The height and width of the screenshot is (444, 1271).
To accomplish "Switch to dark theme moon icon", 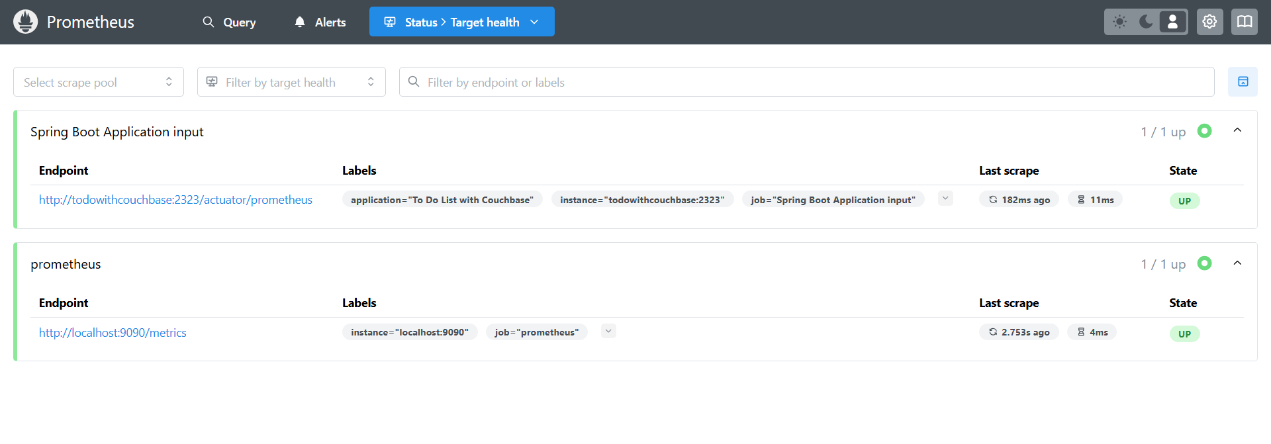I will coord(1146,22).
